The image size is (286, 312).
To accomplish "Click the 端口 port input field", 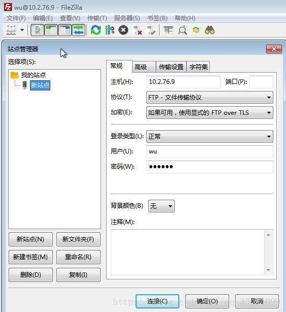I will click(x=261, y=82).
